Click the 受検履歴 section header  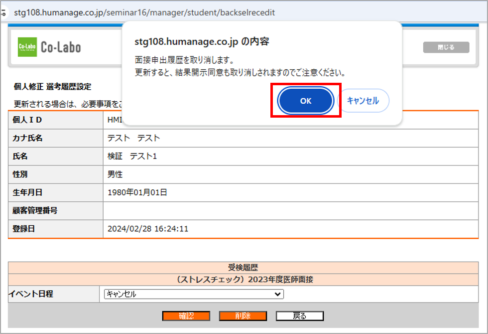click(243, 268)
